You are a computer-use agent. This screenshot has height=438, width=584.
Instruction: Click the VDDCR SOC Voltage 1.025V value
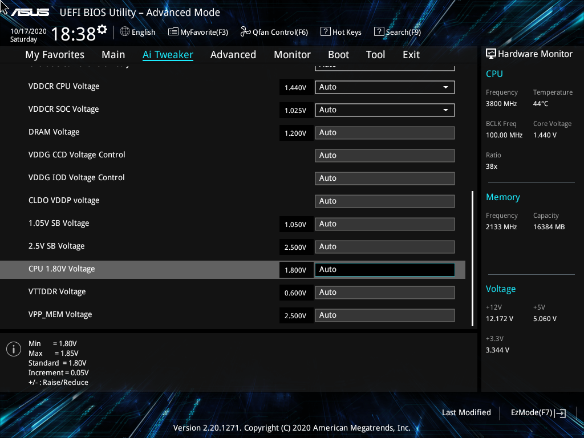[x=295, y=111]
